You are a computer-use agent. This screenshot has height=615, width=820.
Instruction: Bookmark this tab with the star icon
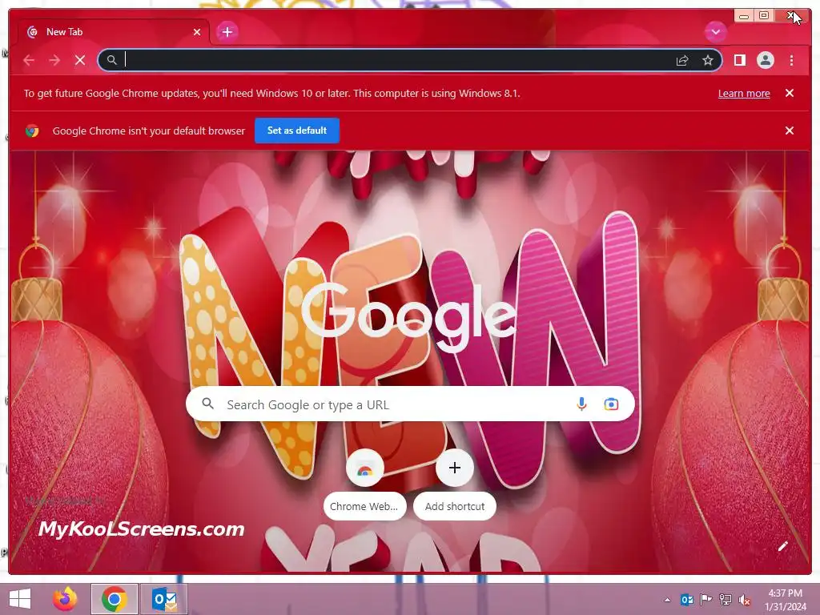click(708, 60)
